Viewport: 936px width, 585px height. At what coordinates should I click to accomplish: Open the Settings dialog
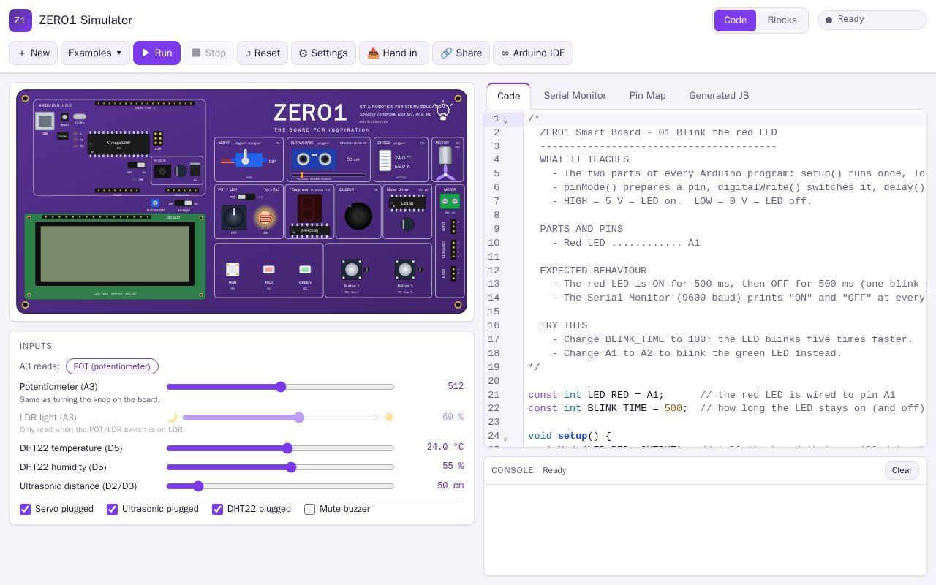point(323,53)
